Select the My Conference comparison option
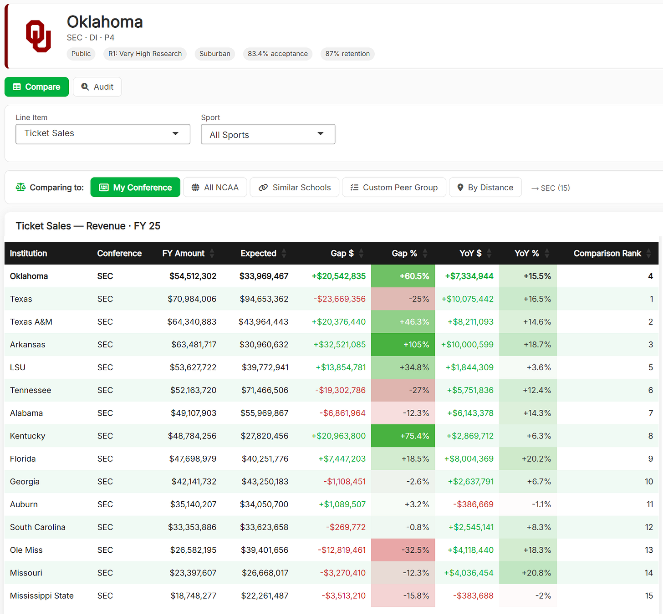Screen dimensions: 663x616 coord(135,188)
